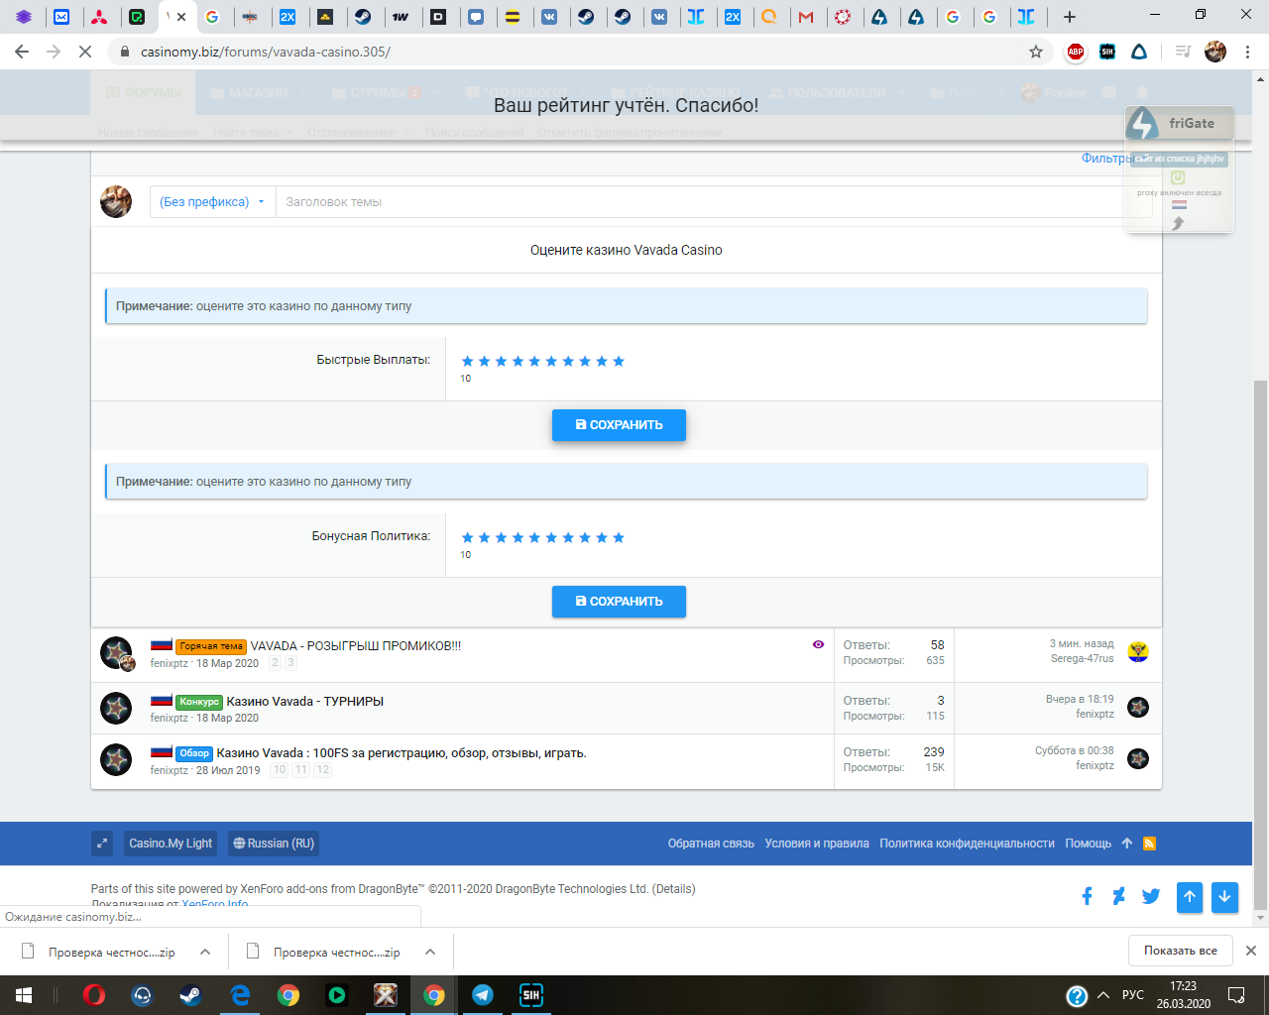Viewport: 1269px width, 1015px height.
Task: Toggle the purple watched-eye icon on РОЗЫГРЫШ thread
Action: pos(818,644)
